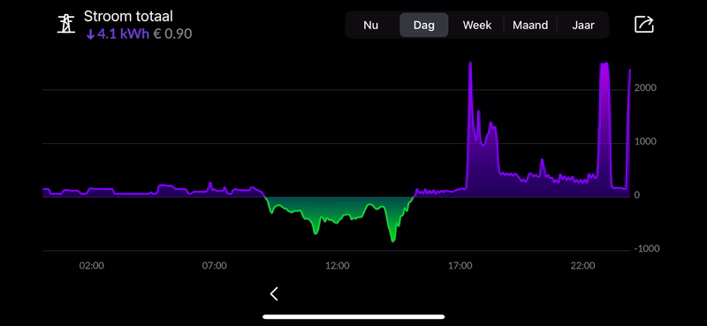707x326 pixels.
Task: Tap the Stroom totaal title
Action: pos(128,17)
